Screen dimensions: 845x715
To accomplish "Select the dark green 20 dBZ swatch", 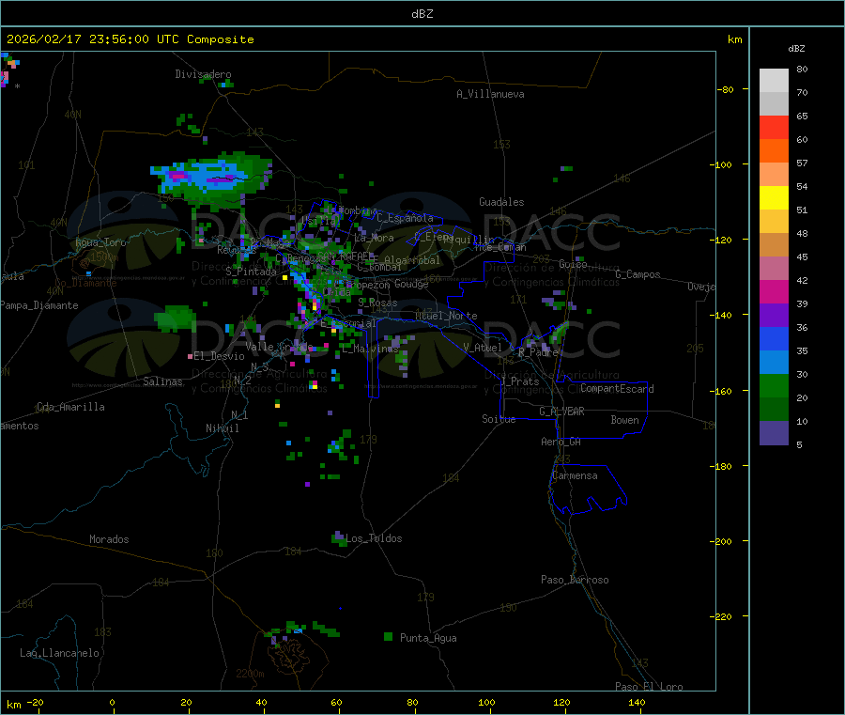I will [774, 409].
